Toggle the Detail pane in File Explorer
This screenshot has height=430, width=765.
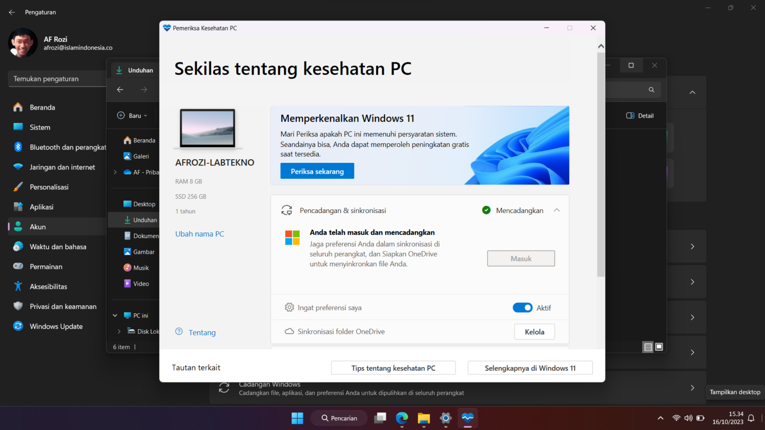pos(640,116)
